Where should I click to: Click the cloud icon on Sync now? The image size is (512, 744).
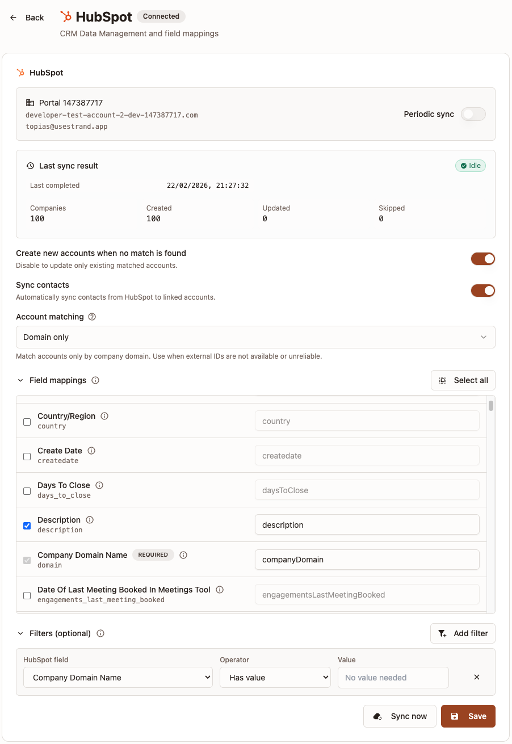point(377,716)
